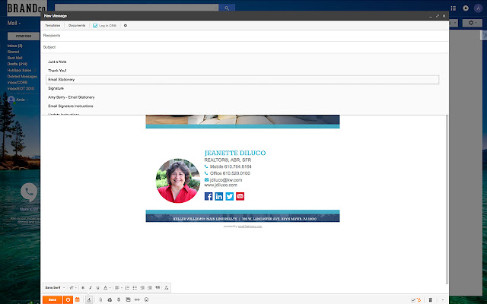
Task: Click the HubSpot sprocket icon
Action: click(x=419, y=300)
